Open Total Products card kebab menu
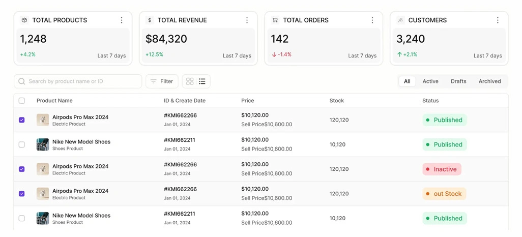This screenshot has width=522, height=237. coord(122,20)
